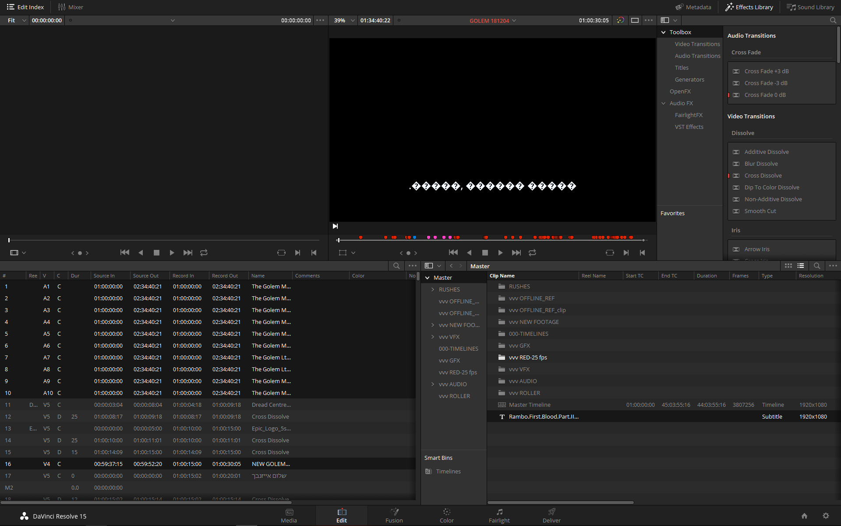The width and height of the screenshot is (841, 526).
Task: Select the Master Timeline clip row
Action: pyautogui.click(x=664, y=405)
